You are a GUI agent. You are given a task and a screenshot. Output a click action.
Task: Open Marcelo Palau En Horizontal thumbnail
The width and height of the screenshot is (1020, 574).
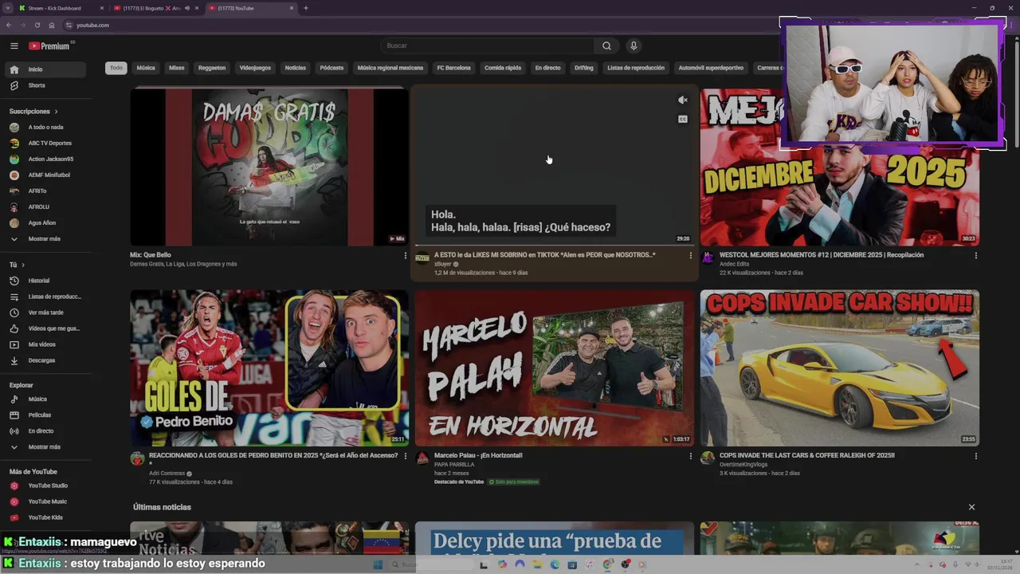tap(555, 368)
